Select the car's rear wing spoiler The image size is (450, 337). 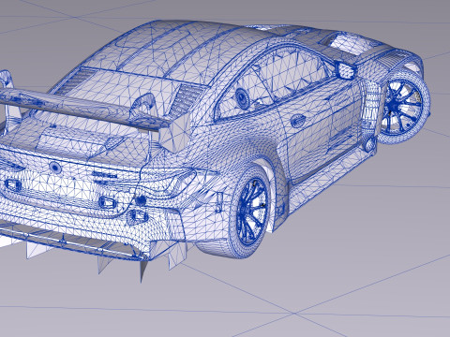coord(84,110)
